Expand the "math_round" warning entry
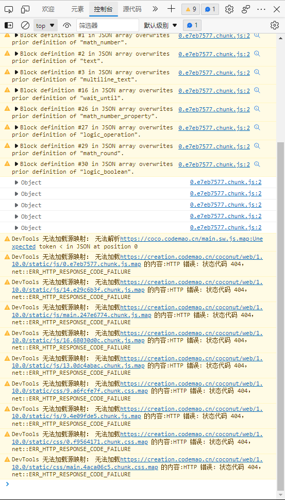Screen dimensions: 285x500 pyautogui.click(x=16, y=146)
